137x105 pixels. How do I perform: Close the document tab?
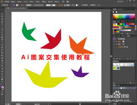[x=27, y=8]
